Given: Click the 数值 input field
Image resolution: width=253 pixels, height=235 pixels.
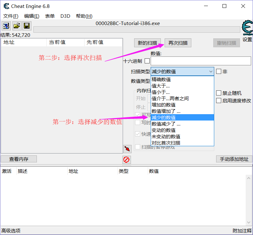Looking at the screenshot, I should click(201, 61).
